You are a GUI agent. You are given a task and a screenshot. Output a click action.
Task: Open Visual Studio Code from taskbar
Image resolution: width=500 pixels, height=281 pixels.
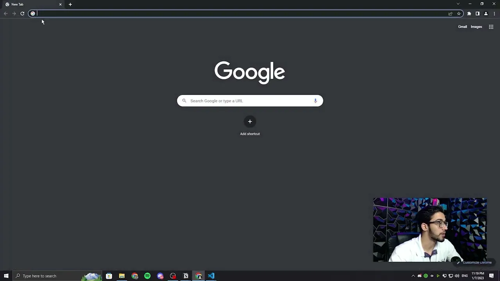(211, 276)
